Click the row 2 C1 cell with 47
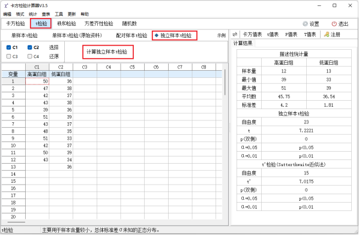Image resolution: width=359 pixels, height=235 pixels. 37,88
